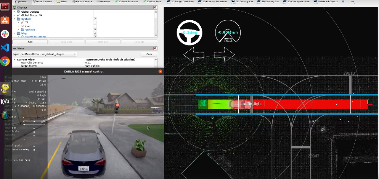379x179 pixels.
Task: Select the 2D Dummy Pedestrian tool
Action: (213, 1)
